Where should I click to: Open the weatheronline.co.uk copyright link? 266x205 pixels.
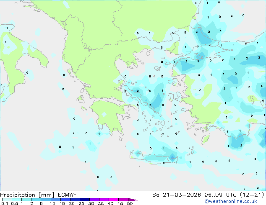pos(231,202)
